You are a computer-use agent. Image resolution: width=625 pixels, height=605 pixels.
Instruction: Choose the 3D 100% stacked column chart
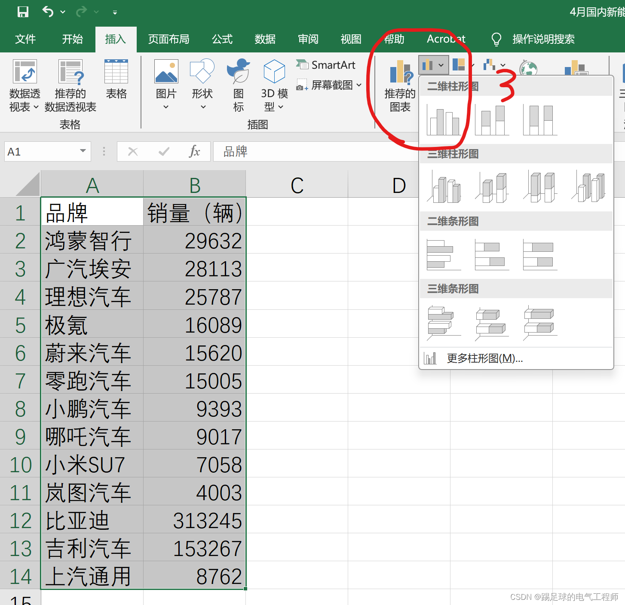click(x=540, y=187)
